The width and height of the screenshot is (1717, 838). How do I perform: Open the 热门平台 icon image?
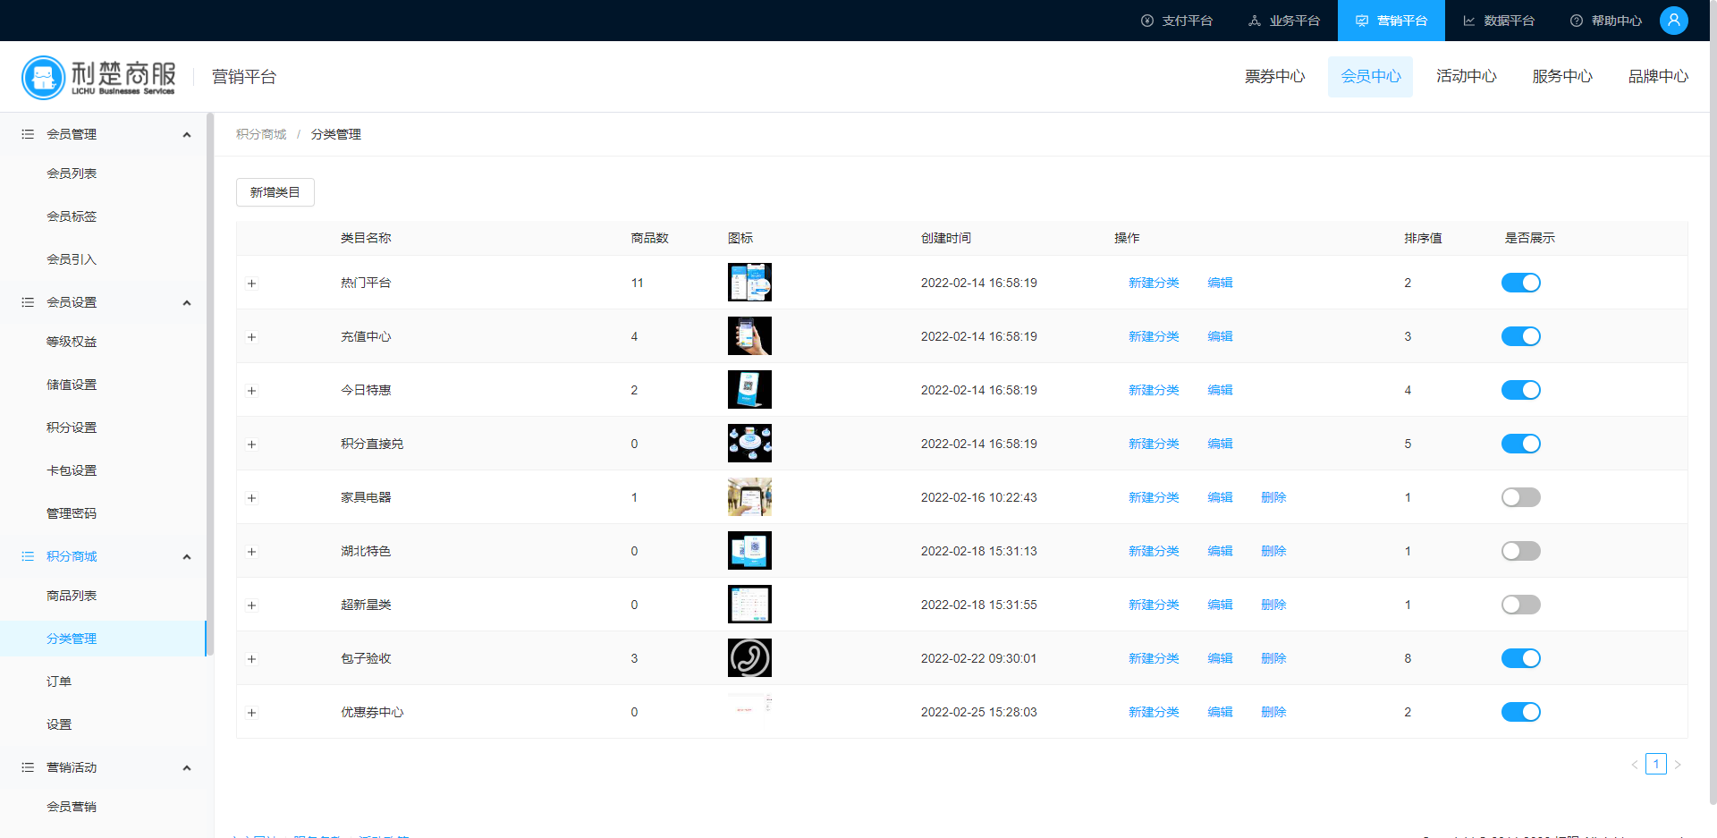pos(749,283)
